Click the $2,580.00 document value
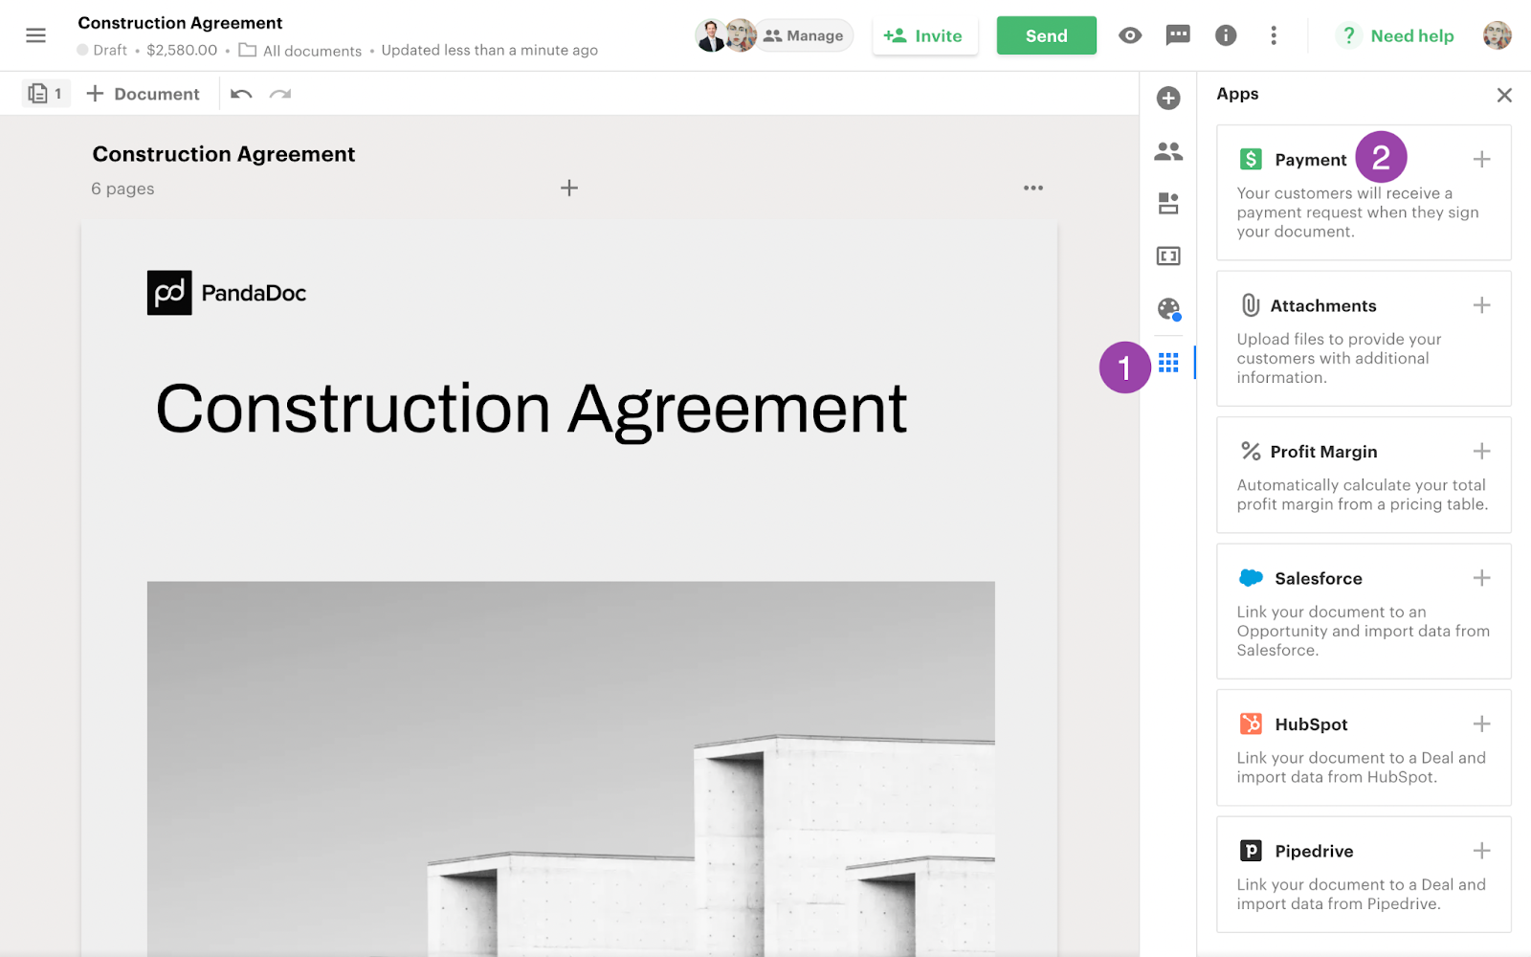1531x957 pixels. click(182, 50)
